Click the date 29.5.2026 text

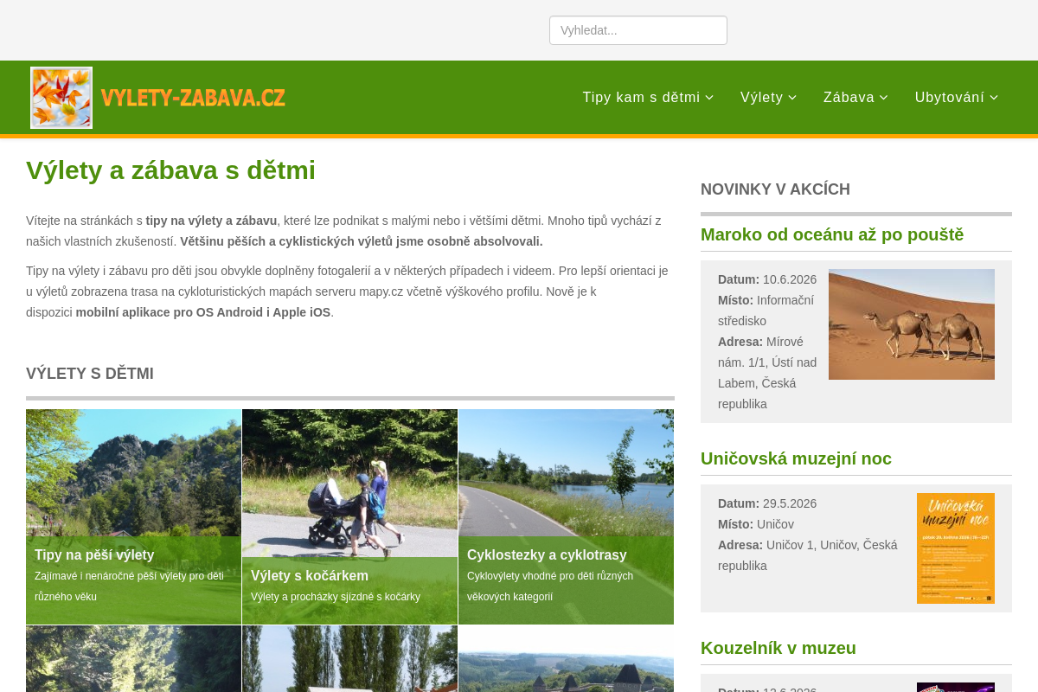(x=790, y=503)
